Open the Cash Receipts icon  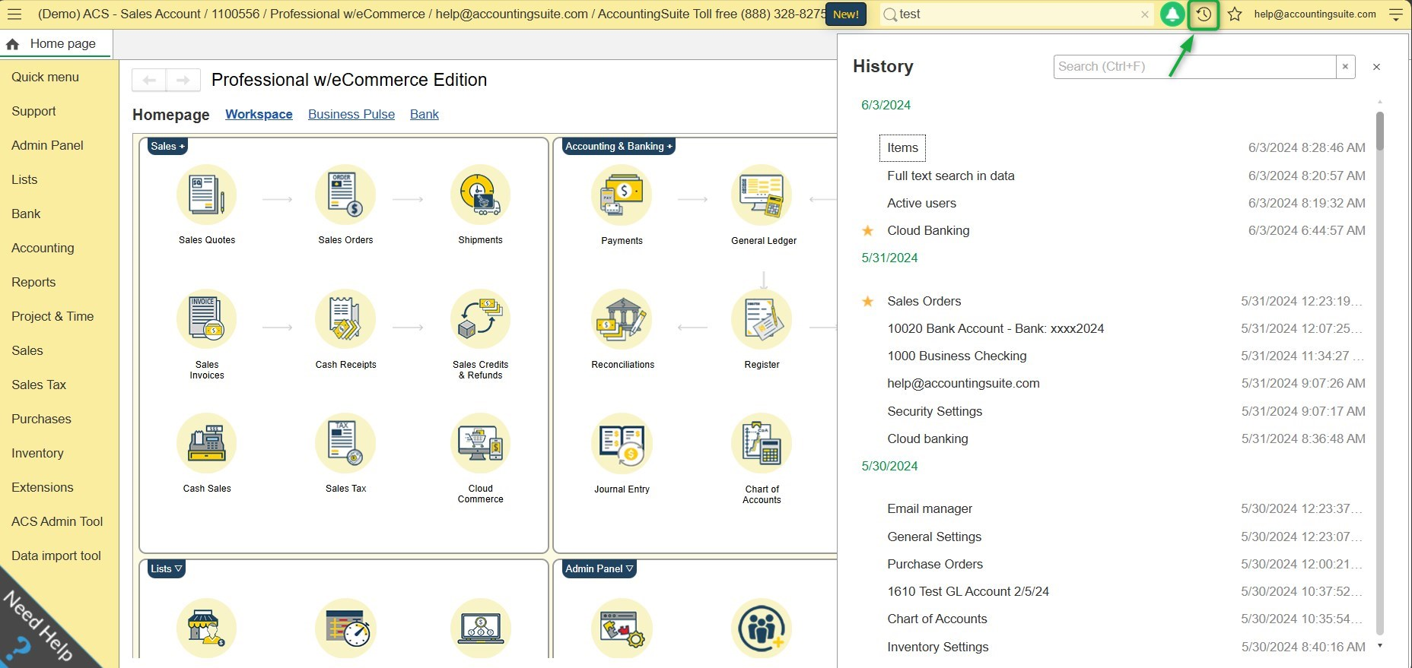345,319
